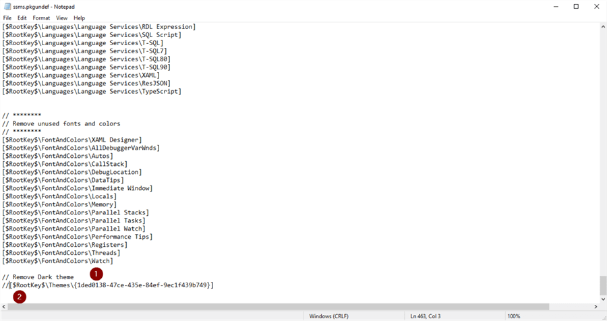Click the FontAndColors\XAML Designer line

pyautogui.click(x=72, y=140)
